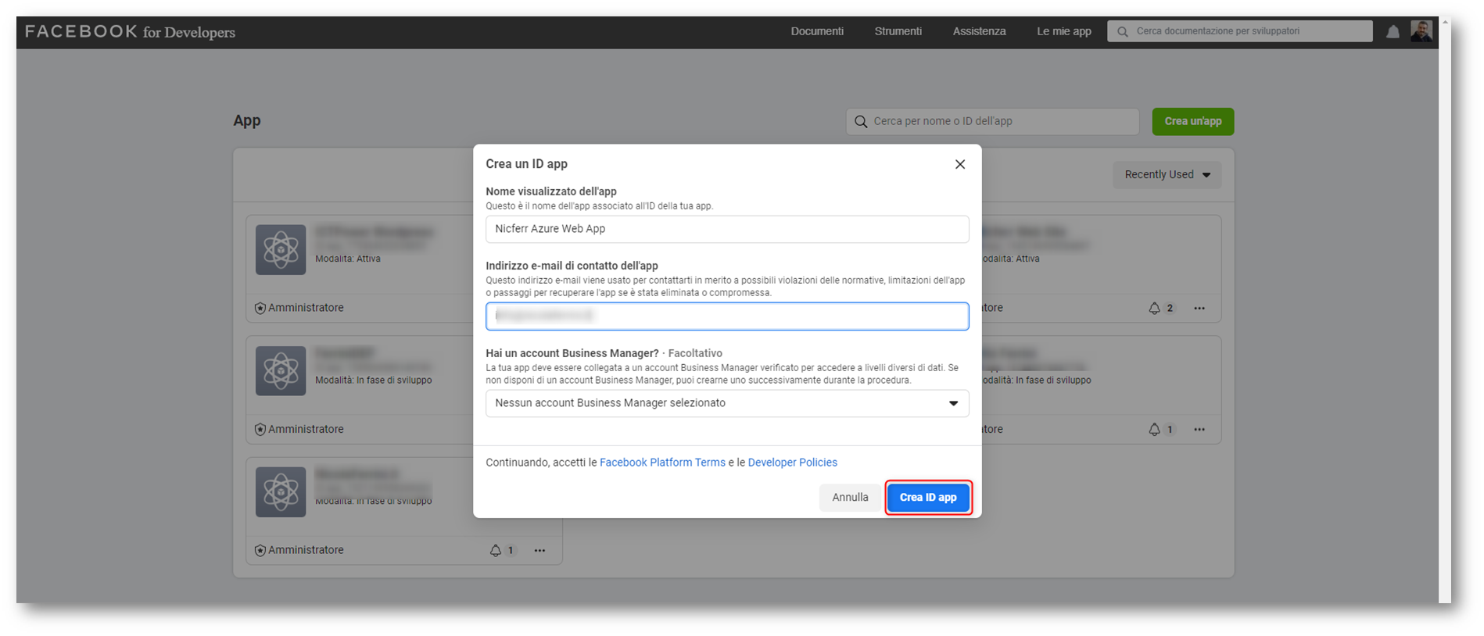
Task: Click the 'Crea un ID app' dialog title
Action: [x=526, y=164]
